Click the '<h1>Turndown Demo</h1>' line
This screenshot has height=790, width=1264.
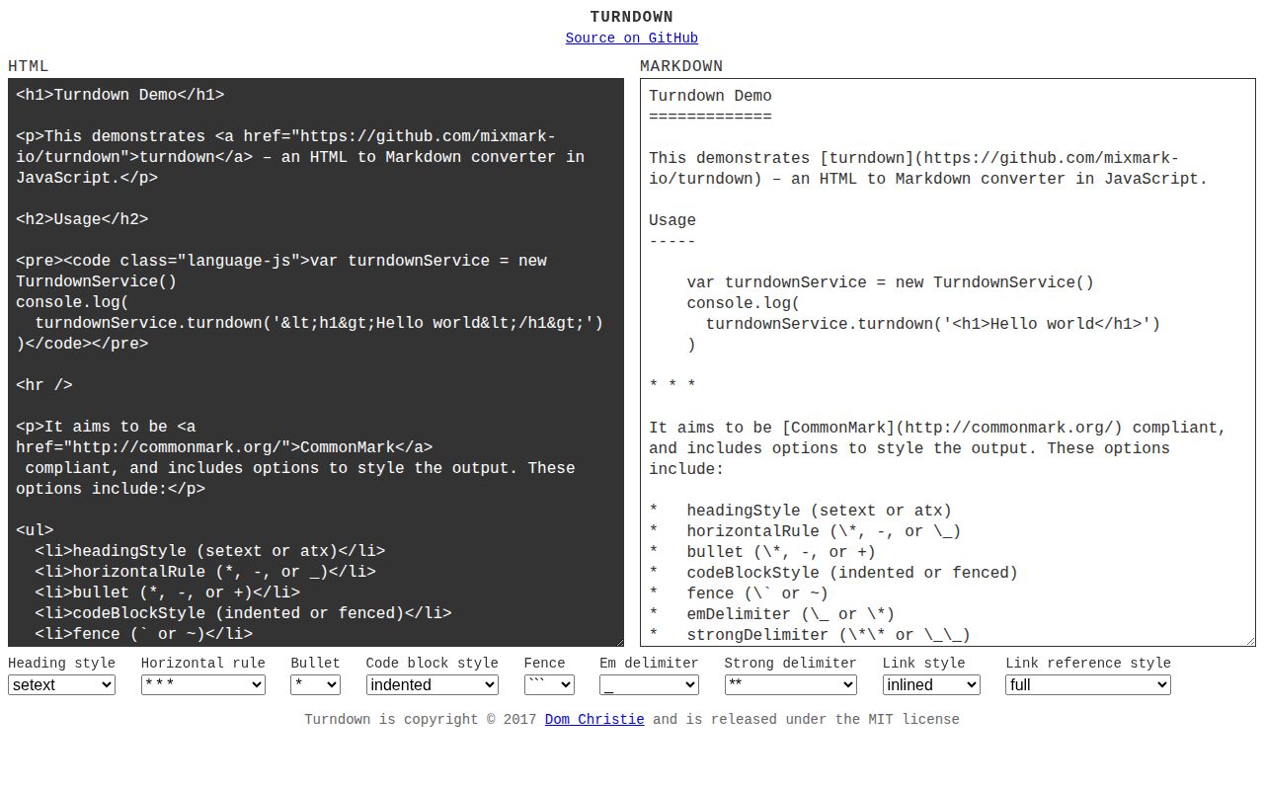click(119, 95)
